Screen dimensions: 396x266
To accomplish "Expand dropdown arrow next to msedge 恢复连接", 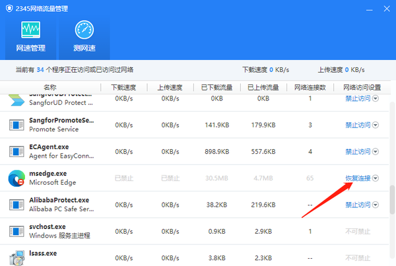I will click(x=376, y=178).
